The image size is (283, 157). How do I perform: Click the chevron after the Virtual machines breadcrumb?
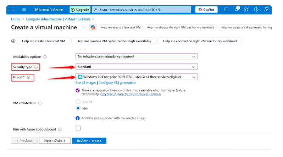[93, 19]
